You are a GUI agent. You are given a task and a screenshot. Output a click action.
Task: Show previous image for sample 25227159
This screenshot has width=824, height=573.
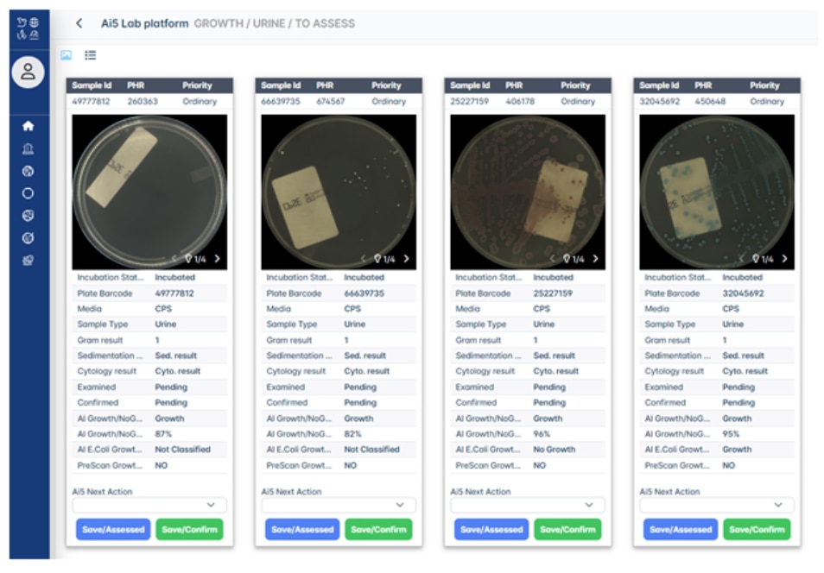click(x=552, y=258)
